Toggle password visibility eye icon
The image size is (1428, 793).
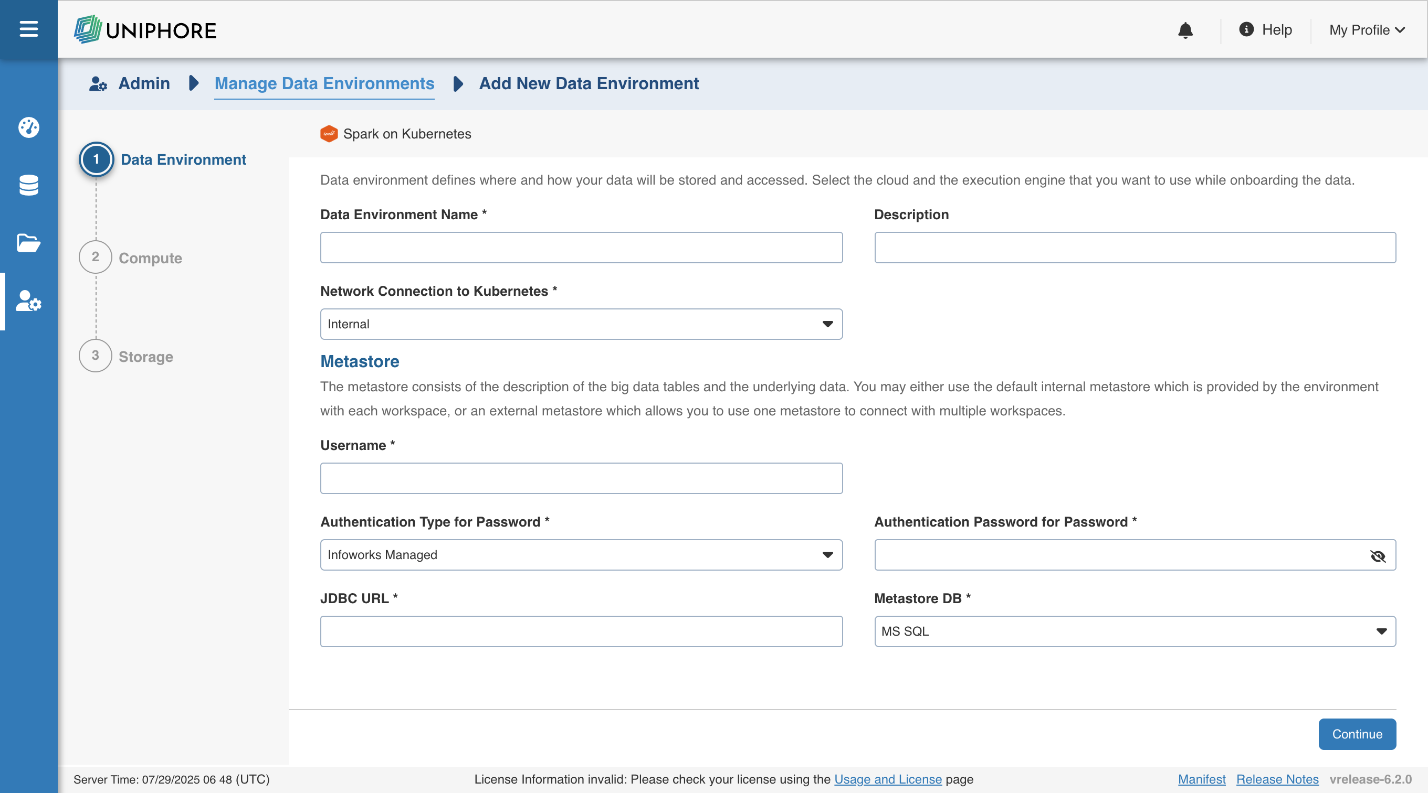[x=1377, y=555]
